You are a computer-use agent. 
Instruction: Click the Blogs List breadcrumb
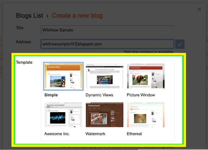[30, 16]
